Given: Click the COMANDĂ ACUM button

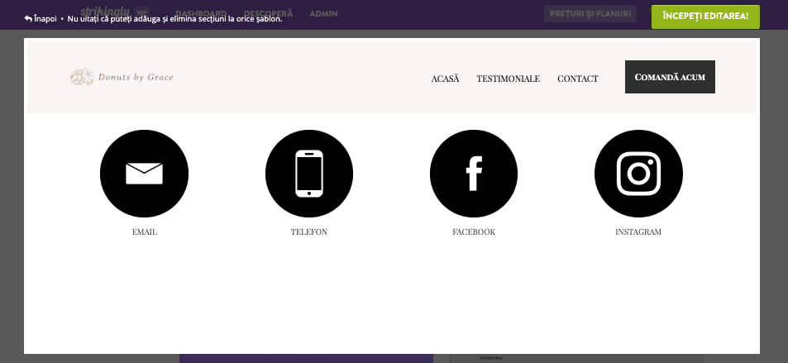Looking at the screenshot, I should [670, 77].
